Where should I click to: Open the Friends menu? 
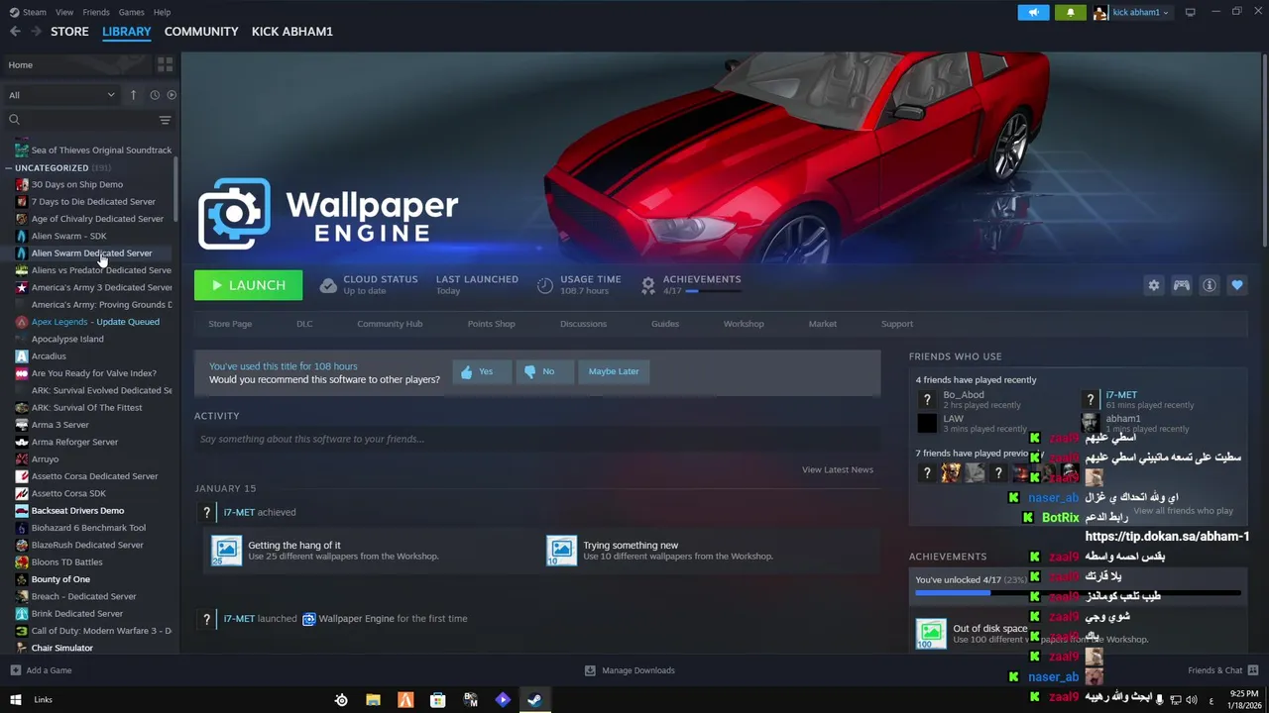click(96, 12)
